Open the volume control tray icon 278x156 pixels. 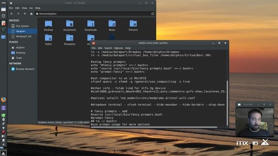(3, 136)
